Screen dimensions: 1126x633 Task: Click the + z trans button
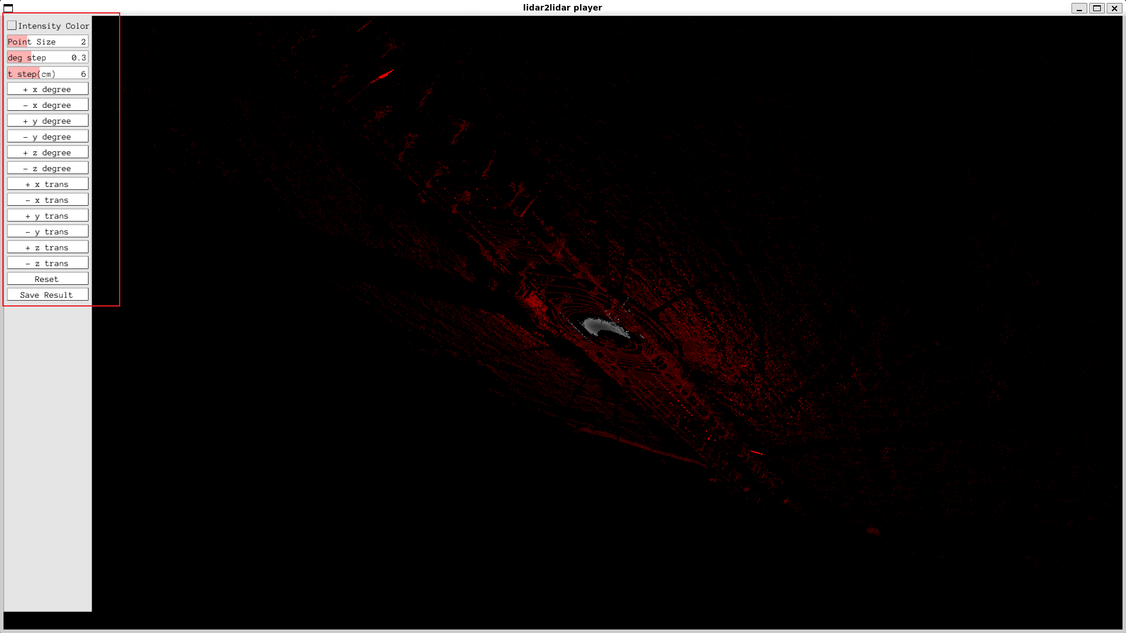(x=48, y=247)
